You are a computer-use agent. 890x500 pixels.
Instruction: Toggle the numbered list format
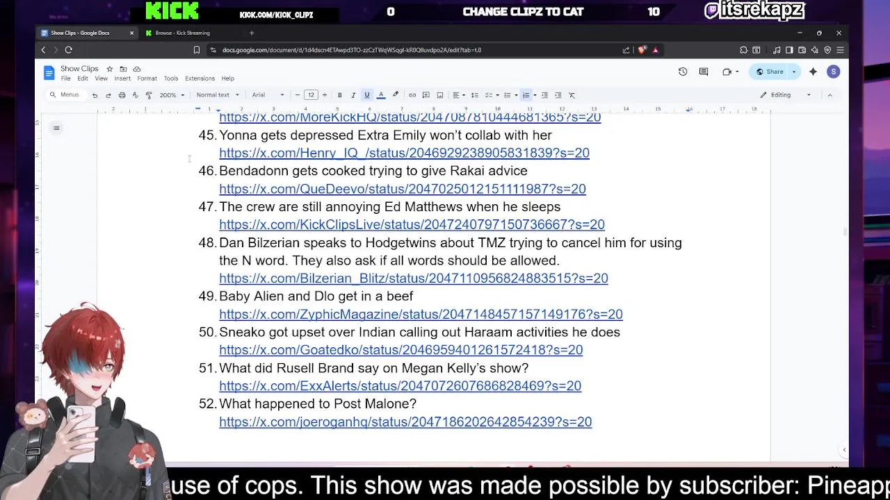526,95
